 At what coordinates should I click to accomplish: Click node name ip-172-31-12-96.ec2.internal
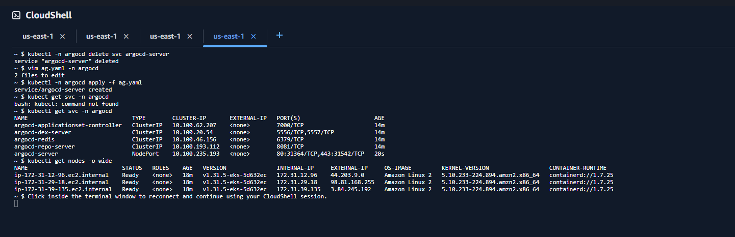coord(61,175)
